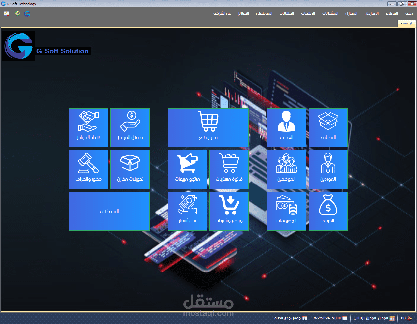Open the العملاء (Customers) tile
Screen dimensions: 417x324
pos(286,128)
